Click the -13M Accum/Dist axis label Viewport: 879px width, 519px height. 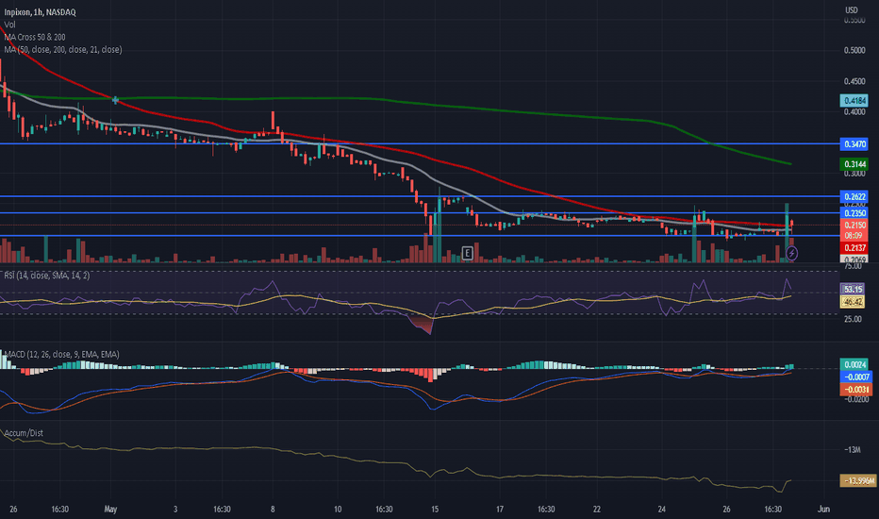pyautogui.click(x=853, y=450)
